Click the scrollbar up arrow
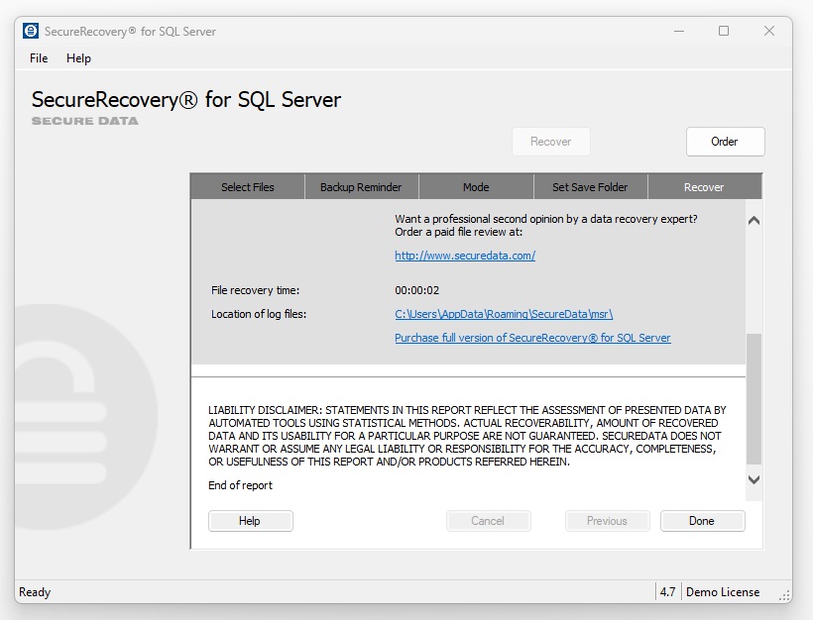Viewport: 813px width, 620px height. pos(754,220)
